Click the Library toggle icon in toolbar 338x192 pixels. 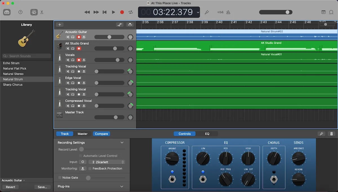click(7, 12)
